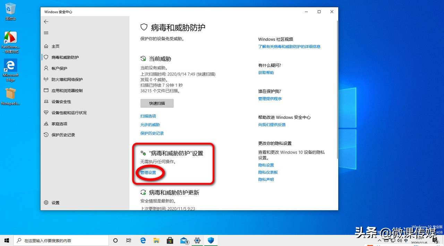This screenshot has height=246, width=444.
Task: Expand the sidebar hamburger menu
Action: 46,33
